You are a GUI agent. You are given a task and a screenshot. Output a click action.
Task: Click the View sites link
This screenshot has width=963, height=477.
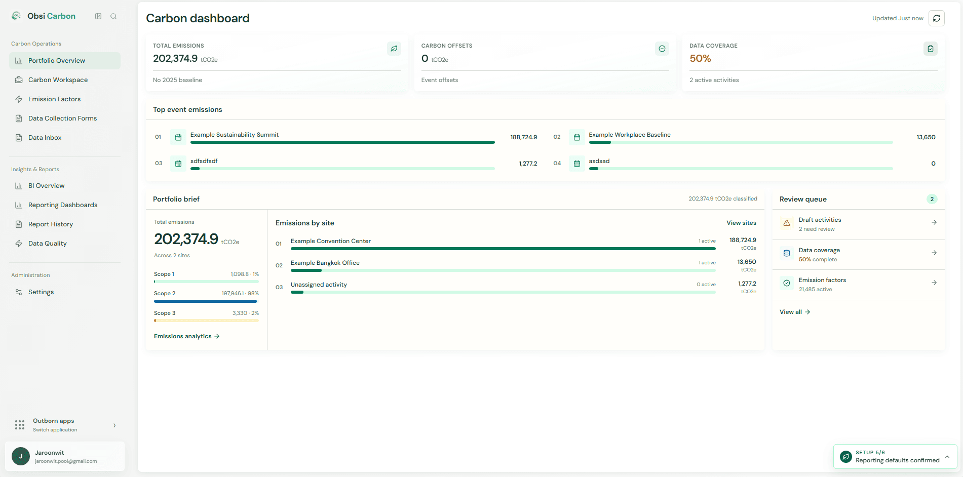tap(741, 223)
